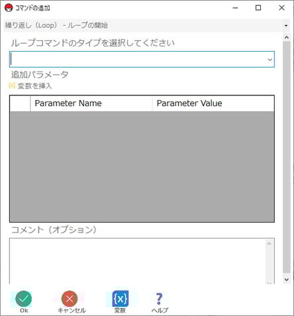
Task: Select the Parameter Value column header
Action: coord(213,103)
